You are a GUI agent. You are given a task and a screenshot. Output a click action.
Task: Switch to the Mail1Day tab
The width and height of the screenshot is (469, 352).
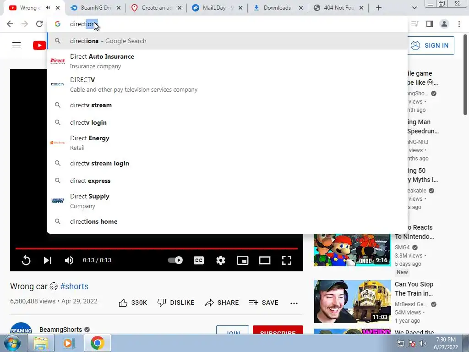coord(217,8)
